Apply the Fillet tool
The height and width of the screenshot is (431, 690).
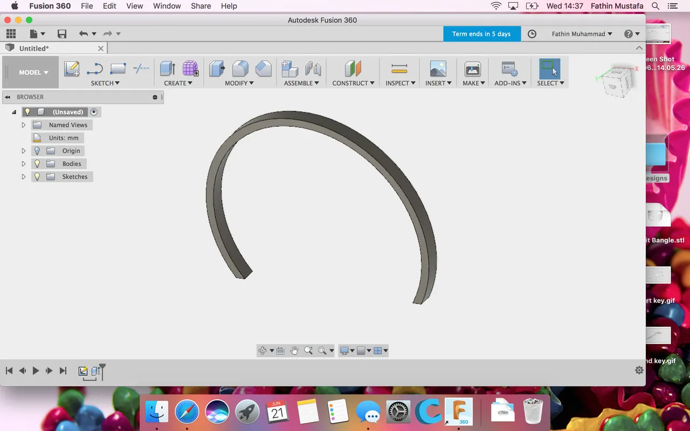pyautogui.click(x=240, y=68)
